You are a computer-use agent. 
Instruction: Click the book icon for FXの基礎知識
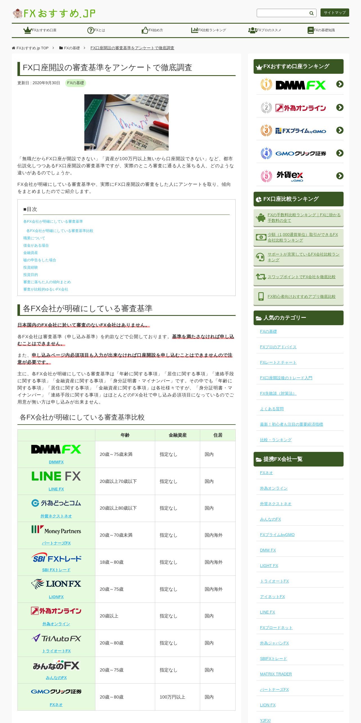pyautogui.click(x=310, y=30)
